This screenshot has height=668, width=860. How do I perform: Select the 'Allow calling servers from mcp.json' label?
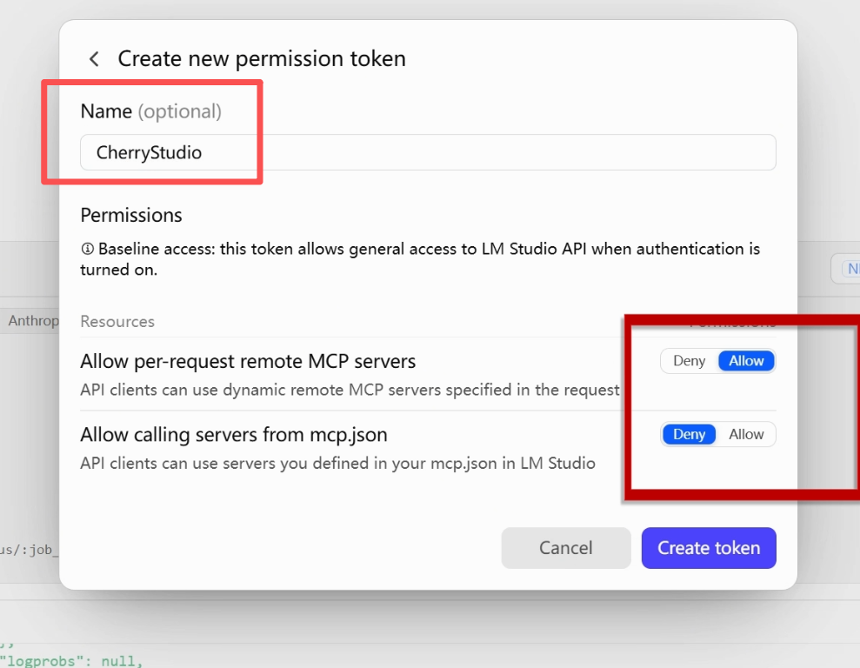pyautogui.click(x=234, y=435)
